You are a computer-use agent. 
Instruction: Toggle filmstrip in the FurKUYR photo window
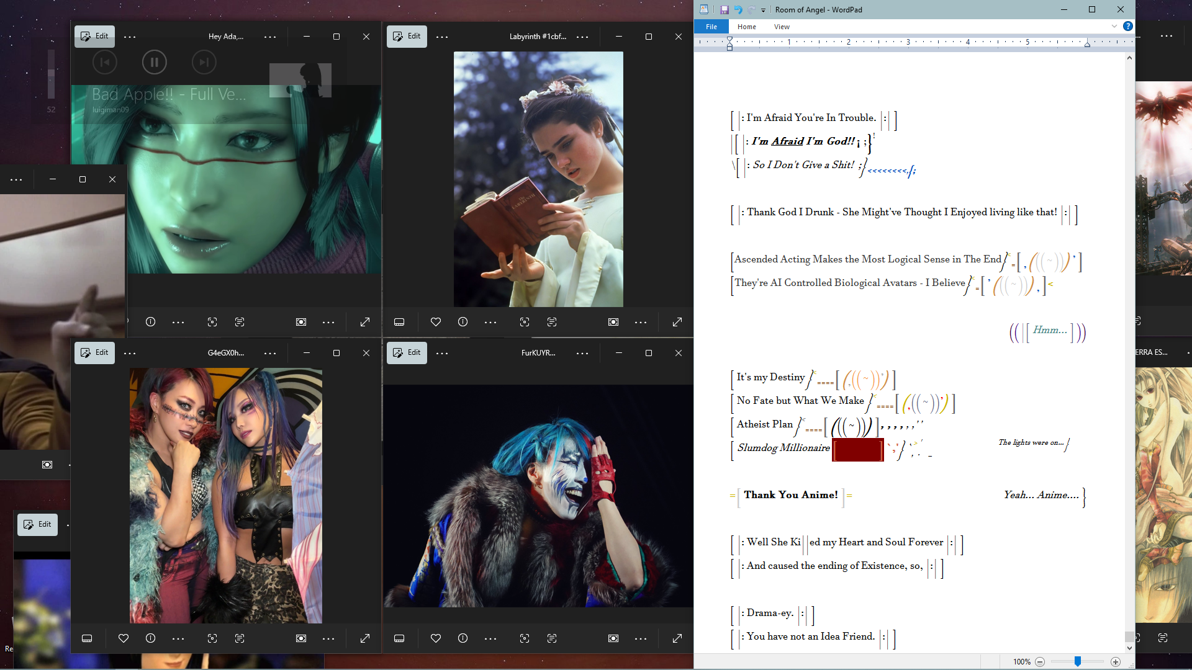399,638
